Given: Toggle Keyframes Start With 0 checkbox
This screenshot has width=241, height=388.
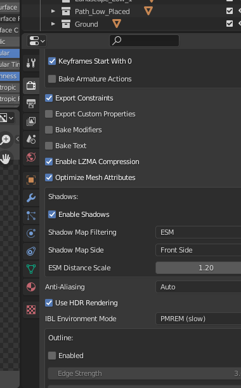Looking at the screenshot, I should pyautogui.click(x=52, y=61).
